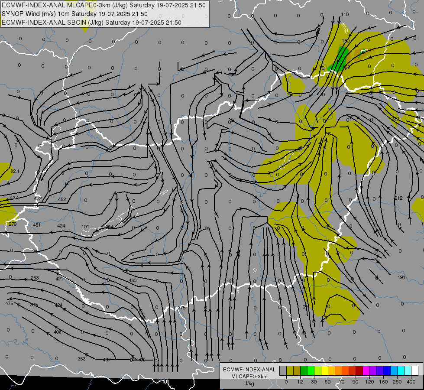This screenshot has width=424, height=390.
Task: Click the map value 451
Action: pos(37,225)
